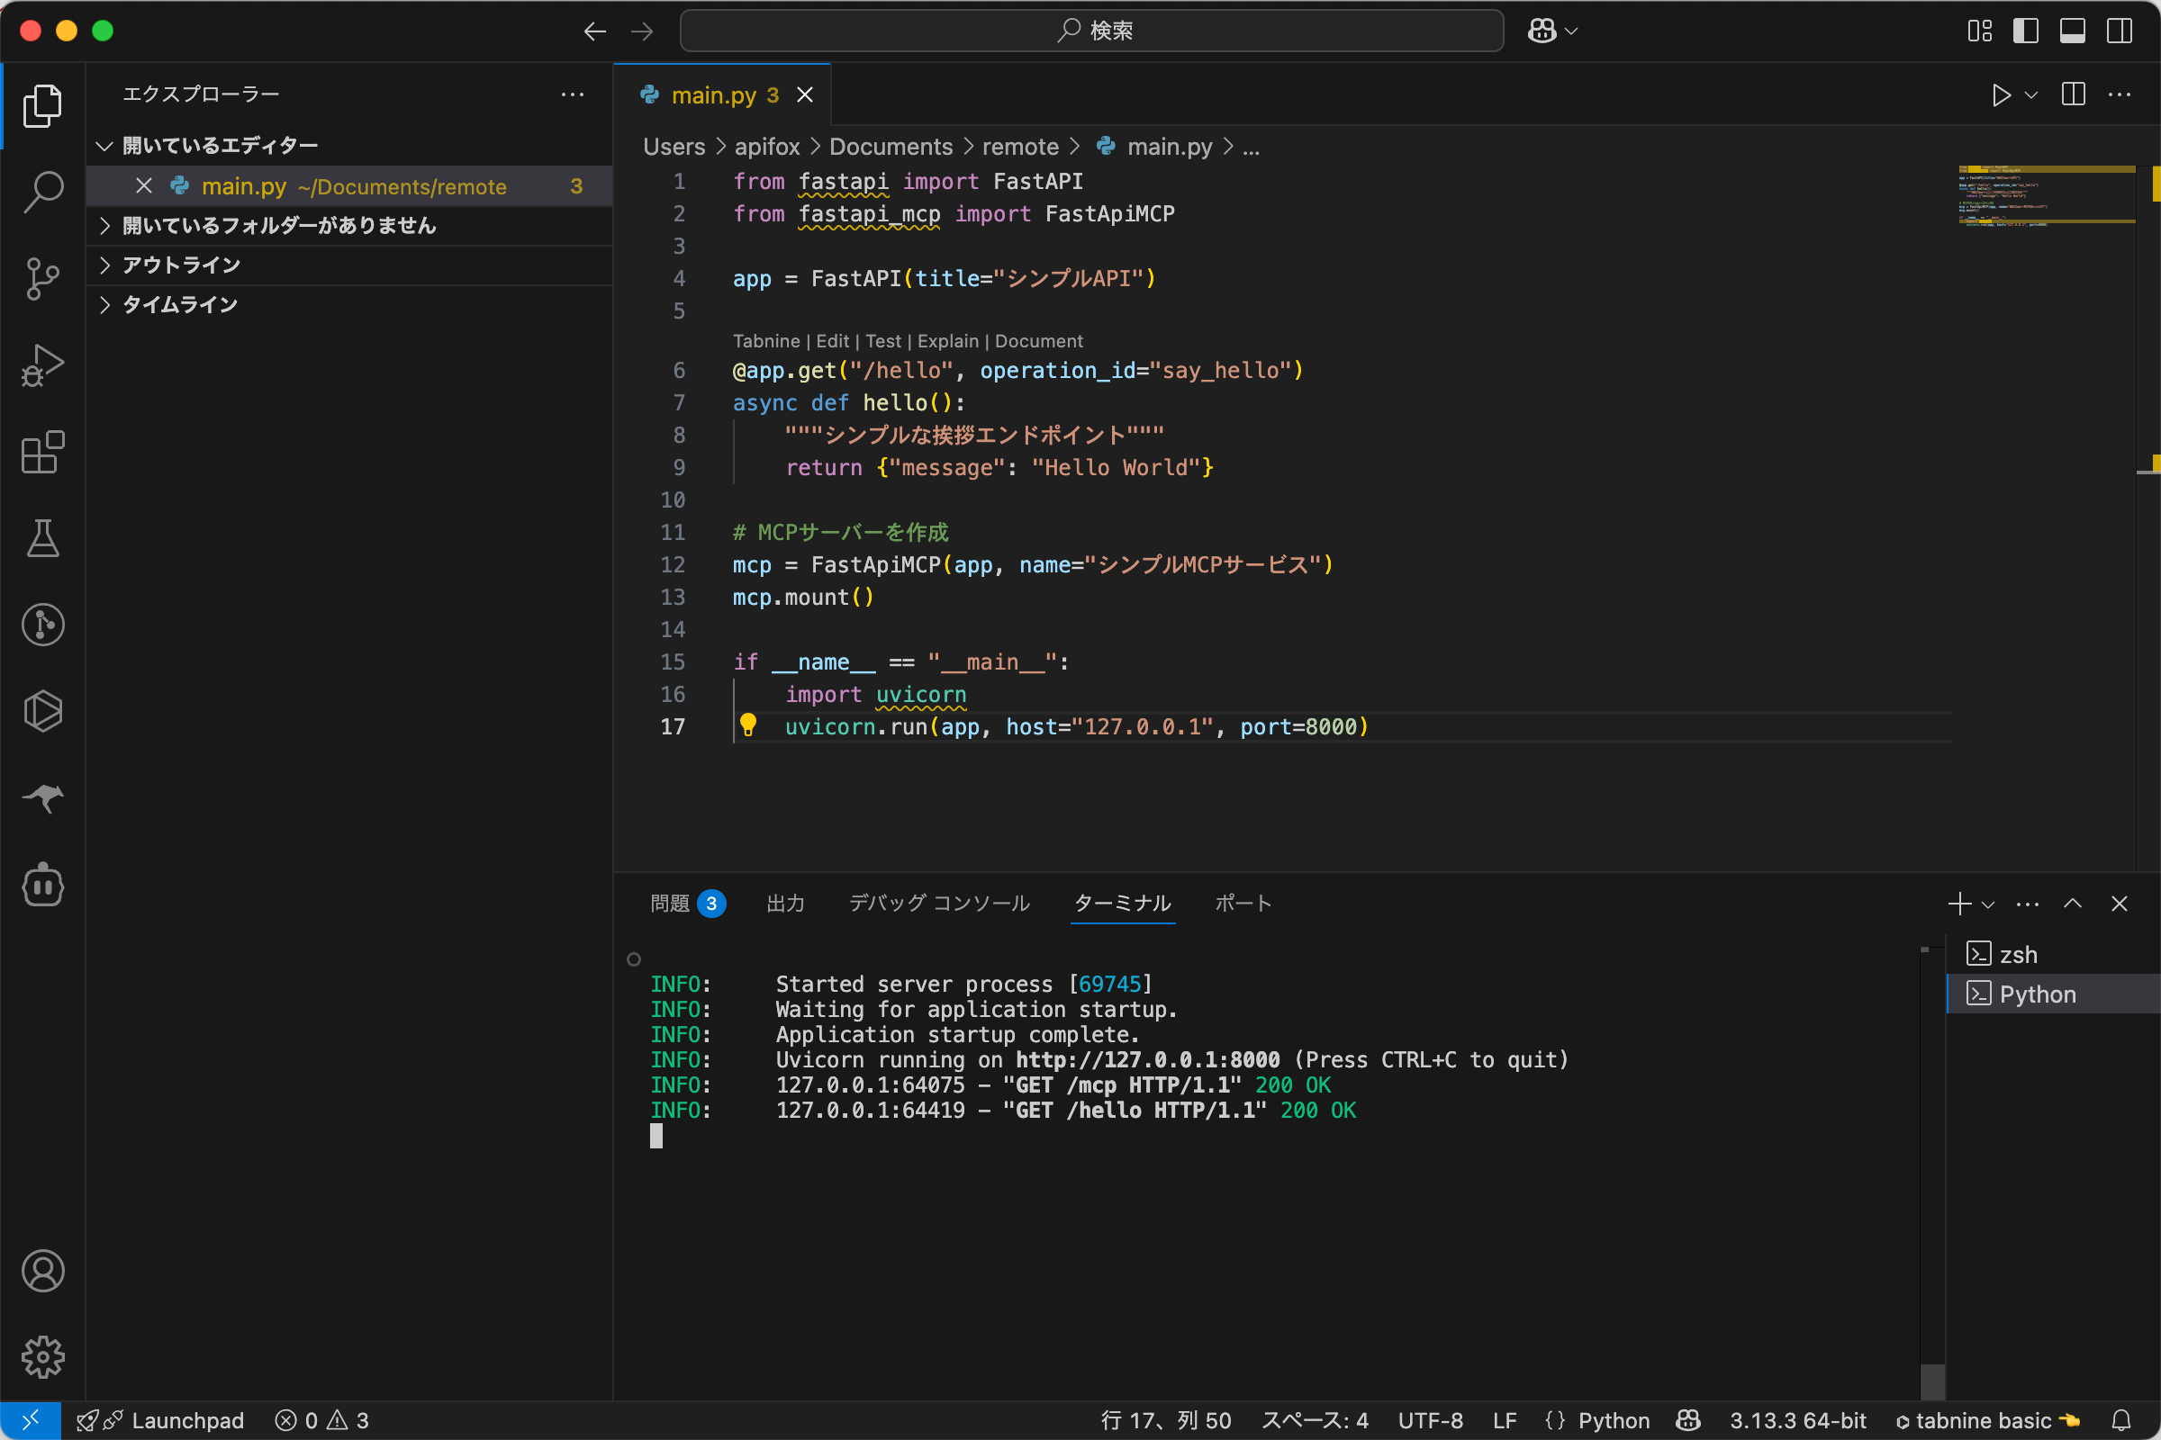Open the Testing flask view

(42, 538)
